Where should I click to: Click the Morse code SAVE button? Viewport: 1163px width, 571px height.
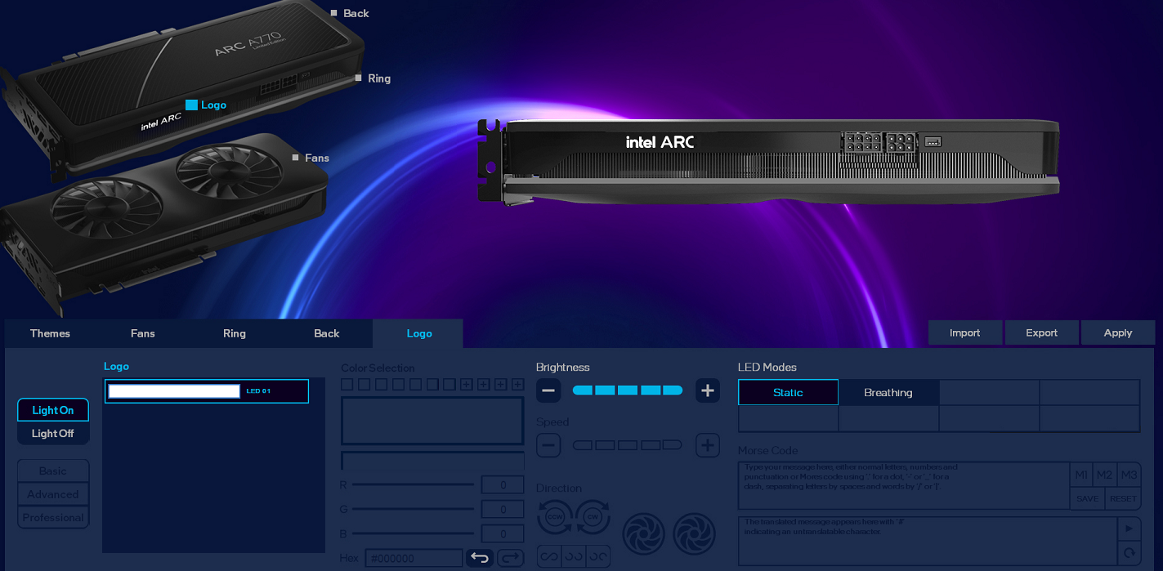click(x=1087, y=498)
